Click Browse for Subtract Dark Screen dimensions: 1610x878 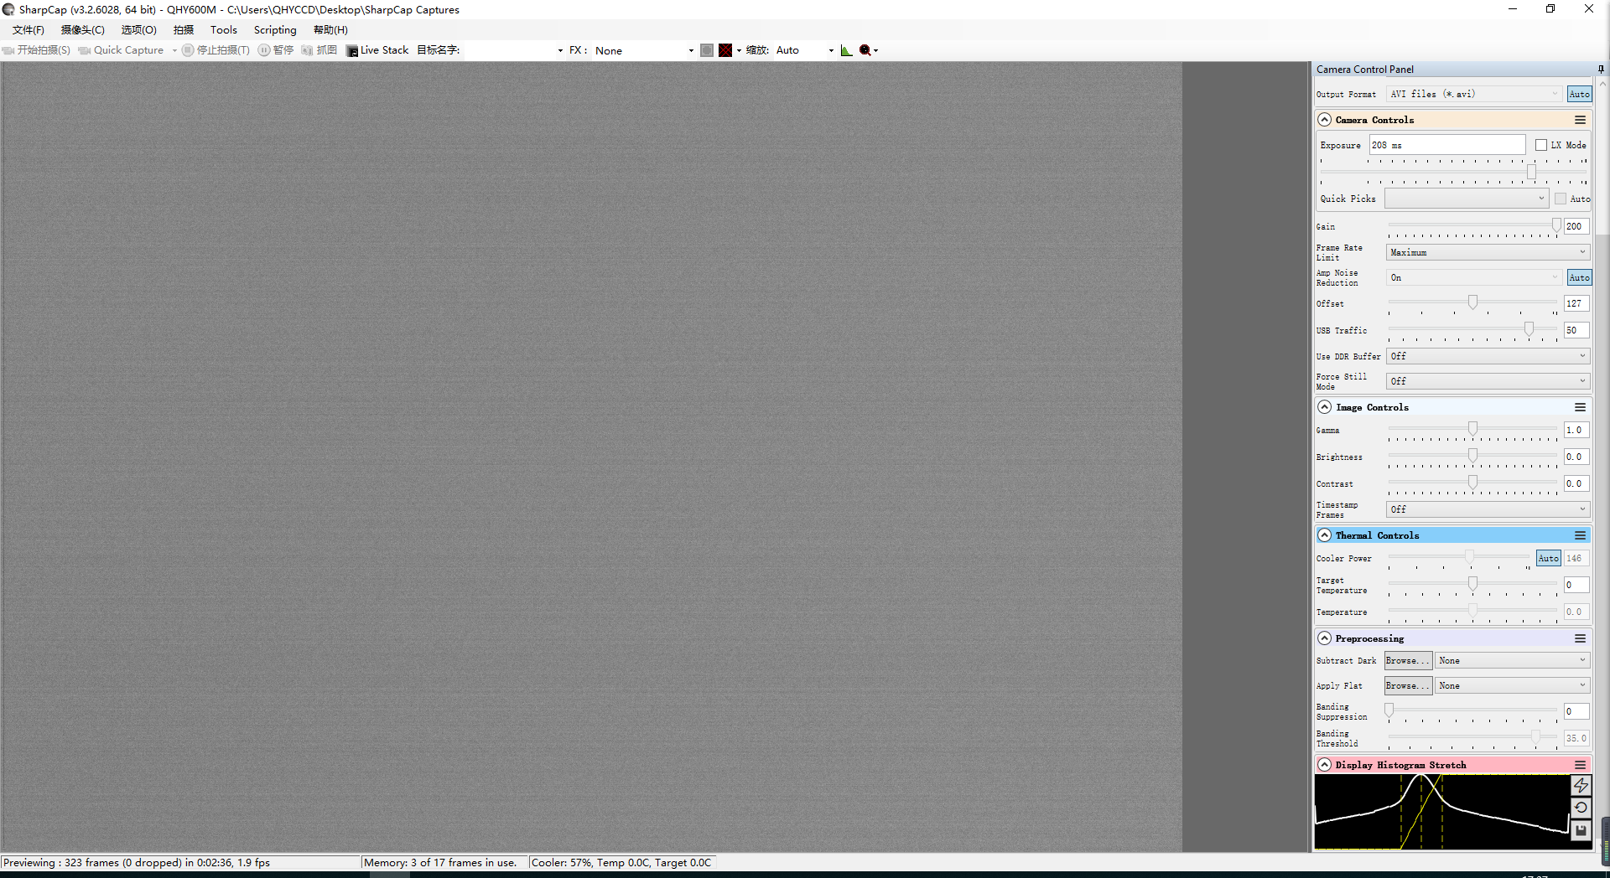tap(1408, 661)
